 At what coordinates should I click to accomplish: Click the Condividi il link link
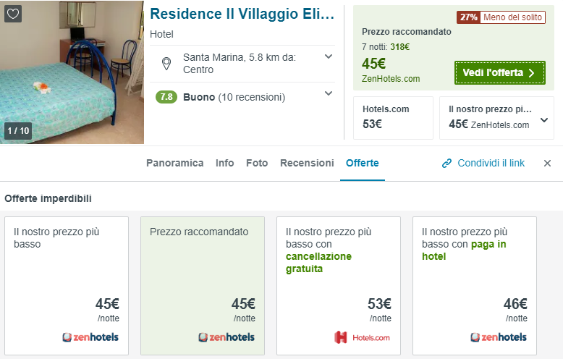(x=491, y=164)
